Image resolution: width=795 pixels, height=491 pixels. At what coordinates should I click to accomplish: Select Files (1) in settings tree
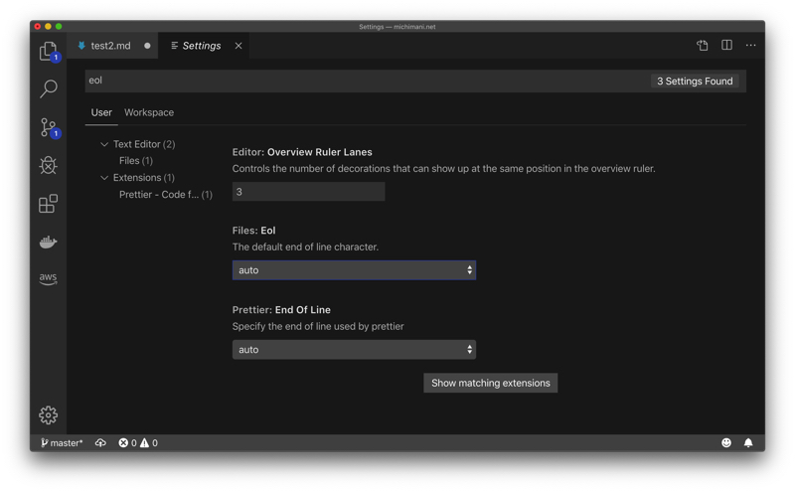(x=136, y=161)
